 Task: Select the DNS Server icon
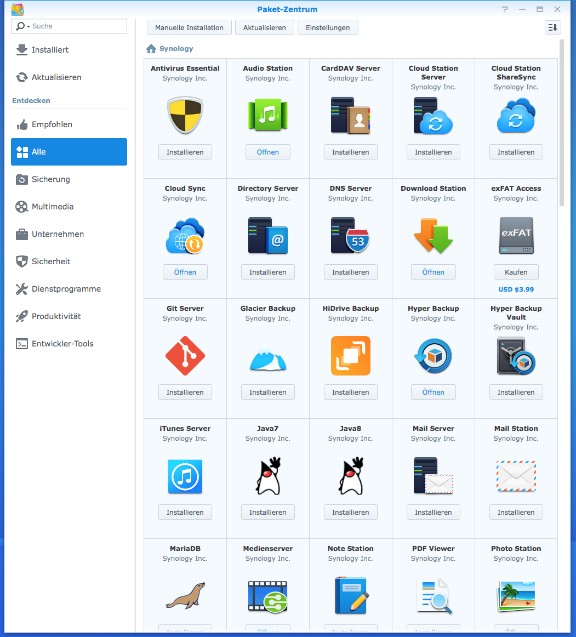tap(351, 236)
